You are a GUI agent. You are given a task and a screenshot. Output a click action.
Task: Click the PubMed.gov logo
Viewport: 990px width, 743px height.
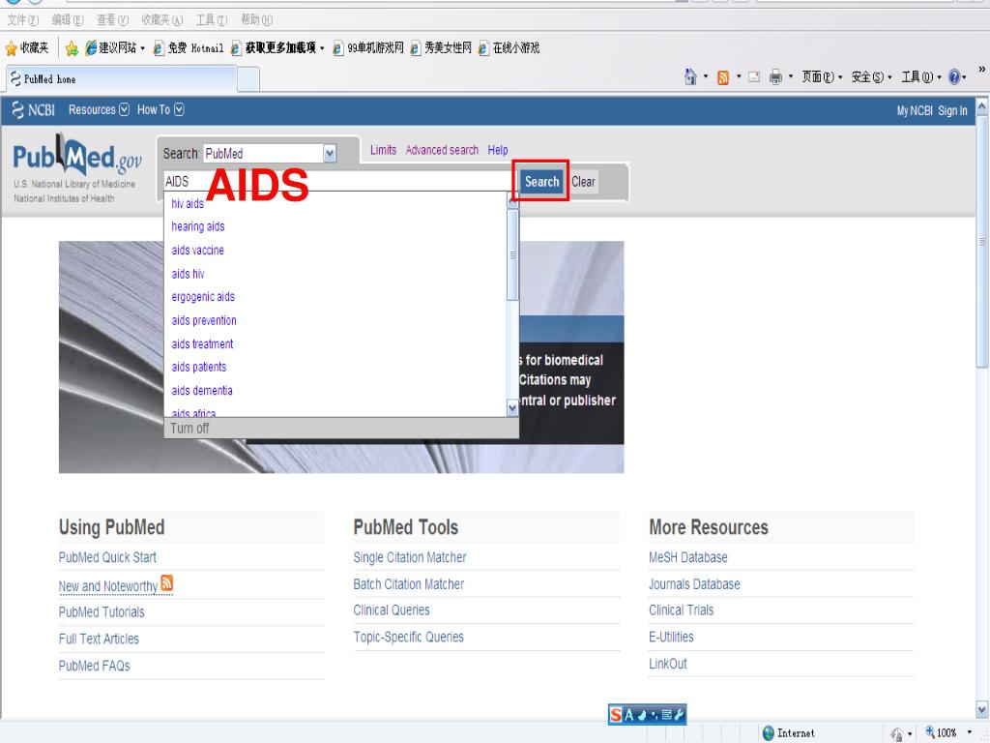pyautogui.click(x=77, y=156)
